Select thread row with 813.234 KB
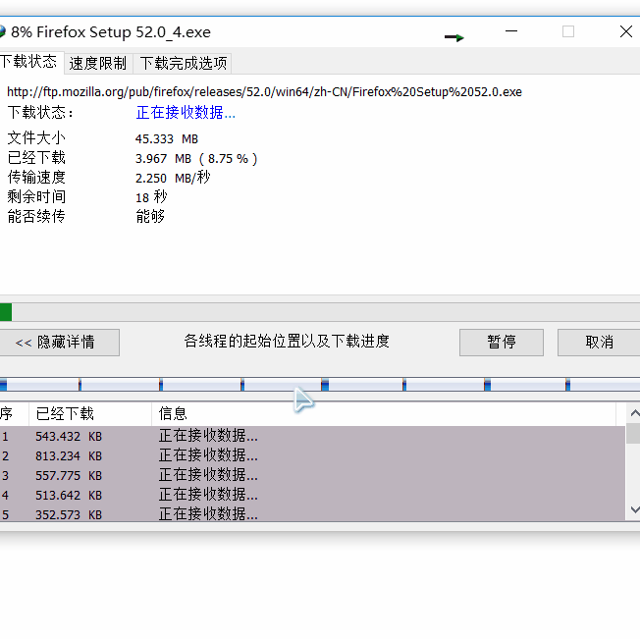Screen dimensions: 640x639 click(312, 455)
